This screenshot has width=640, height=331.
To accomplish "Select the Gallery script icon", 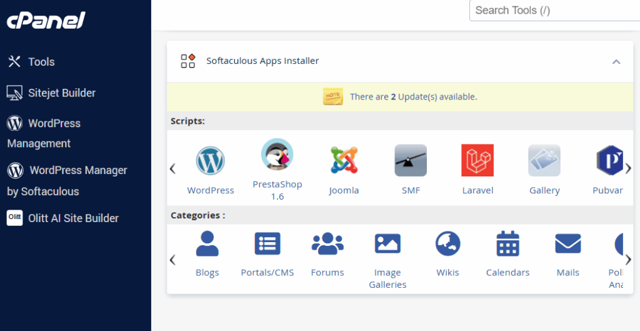I will click(544, 160).
